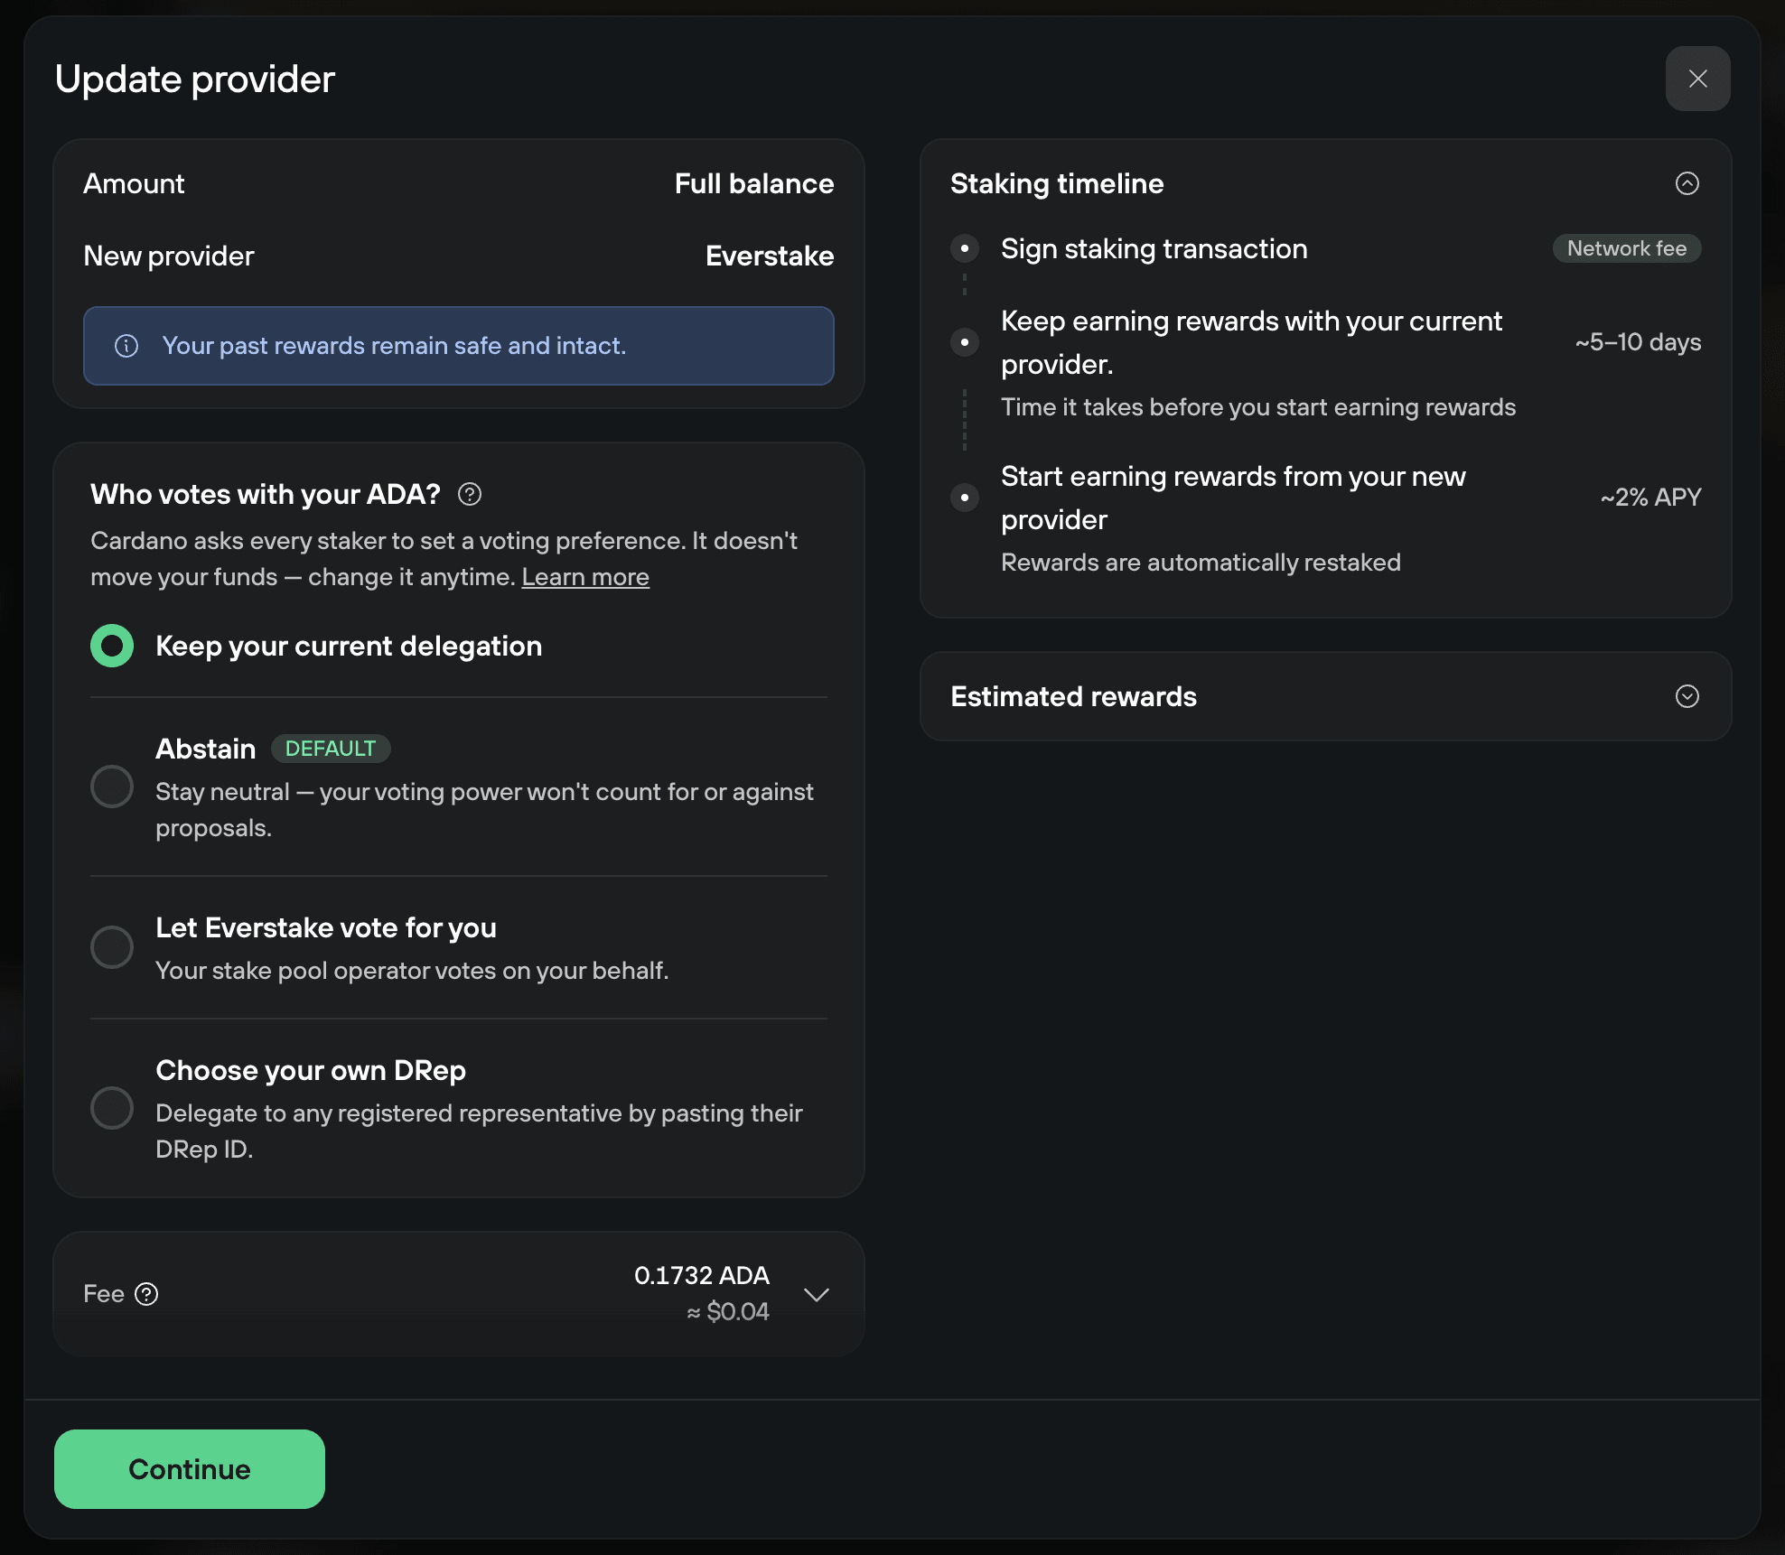Click the Sign staking transaction step bullet
Screen dimensions: 1785x1555
click(965, 248)
